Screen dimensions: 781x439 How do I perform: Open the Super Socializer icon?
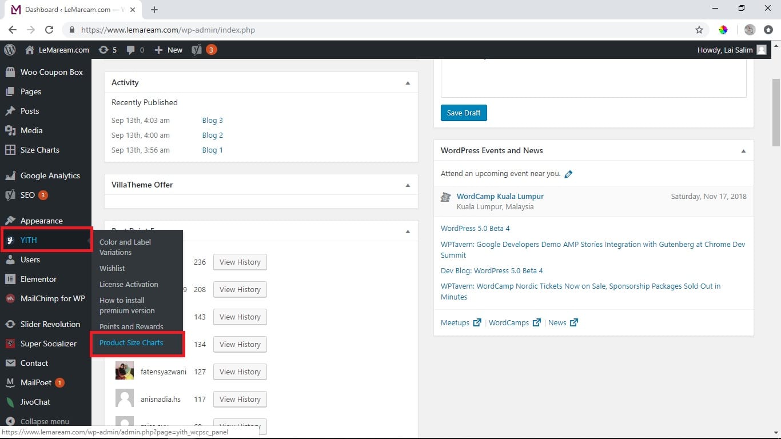coord(10,344)
